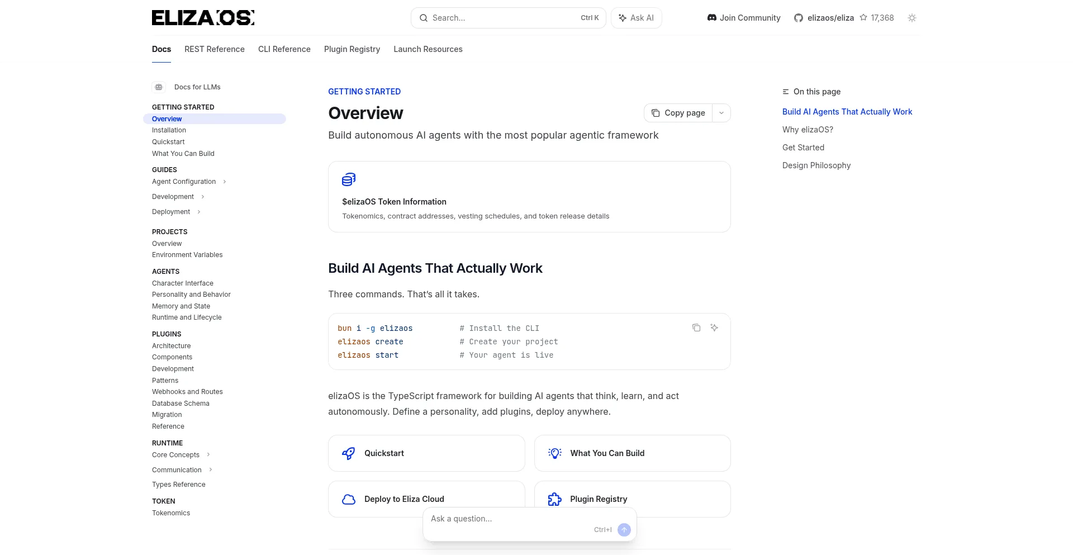Open the $elizaOS Token Information card
The width and height of the screenshot is (1073, 555).
coord(529,197)
